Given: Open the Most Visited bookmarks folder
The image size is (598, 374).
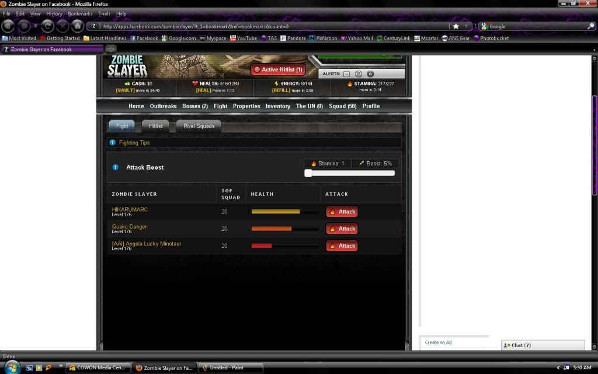Looking at the screenshot, I should coord(19,38).
